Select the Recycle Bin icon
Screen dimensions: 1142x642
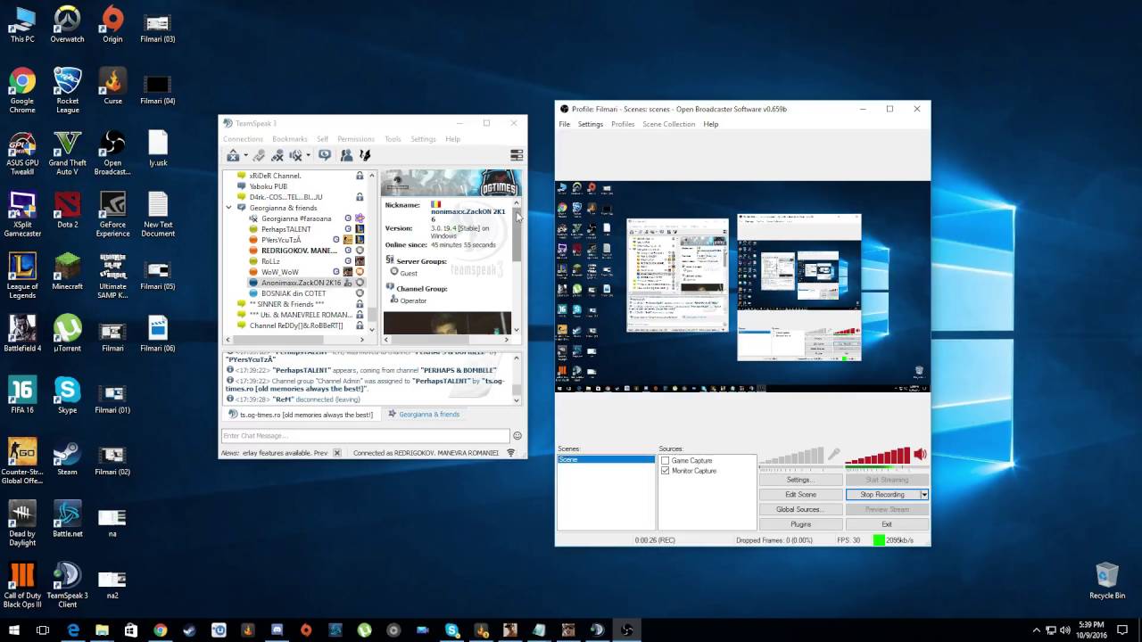click(x=1107, y=580)
